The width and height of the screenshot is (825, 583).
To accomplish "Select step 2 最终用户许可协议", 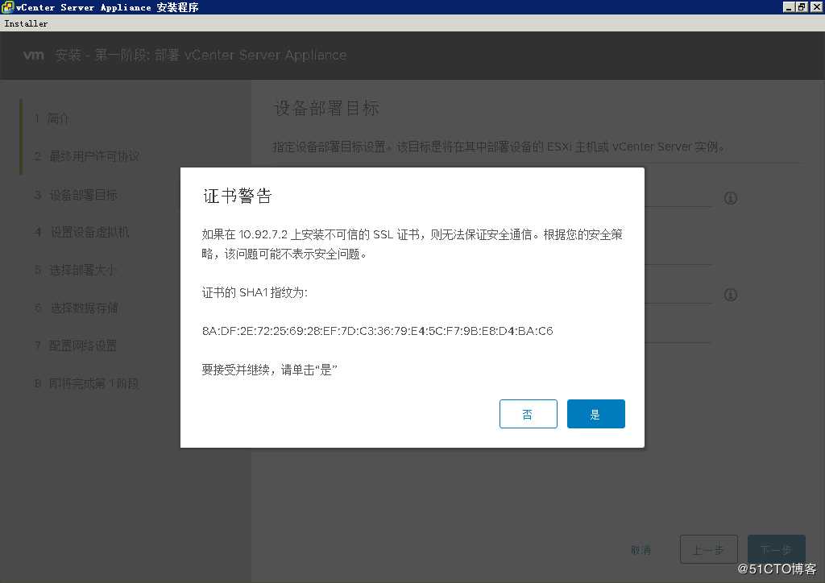I will (x=87, y=156).
